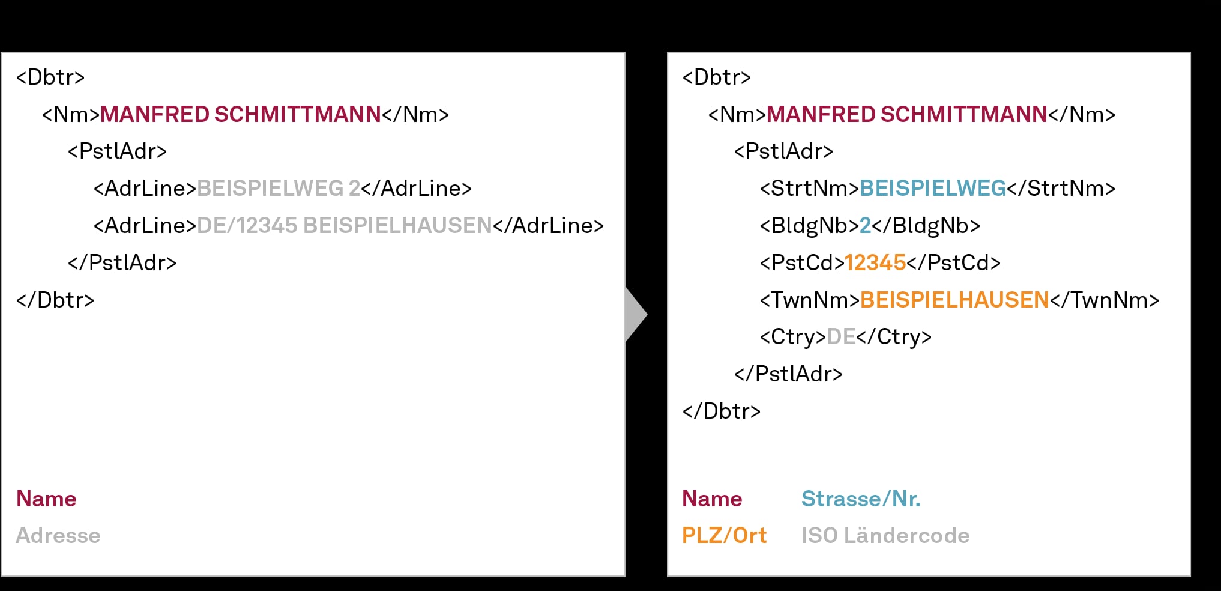
Task: Click MANFRED SCHMITTMANN in the right panel
Action: [x=907, y=115]
